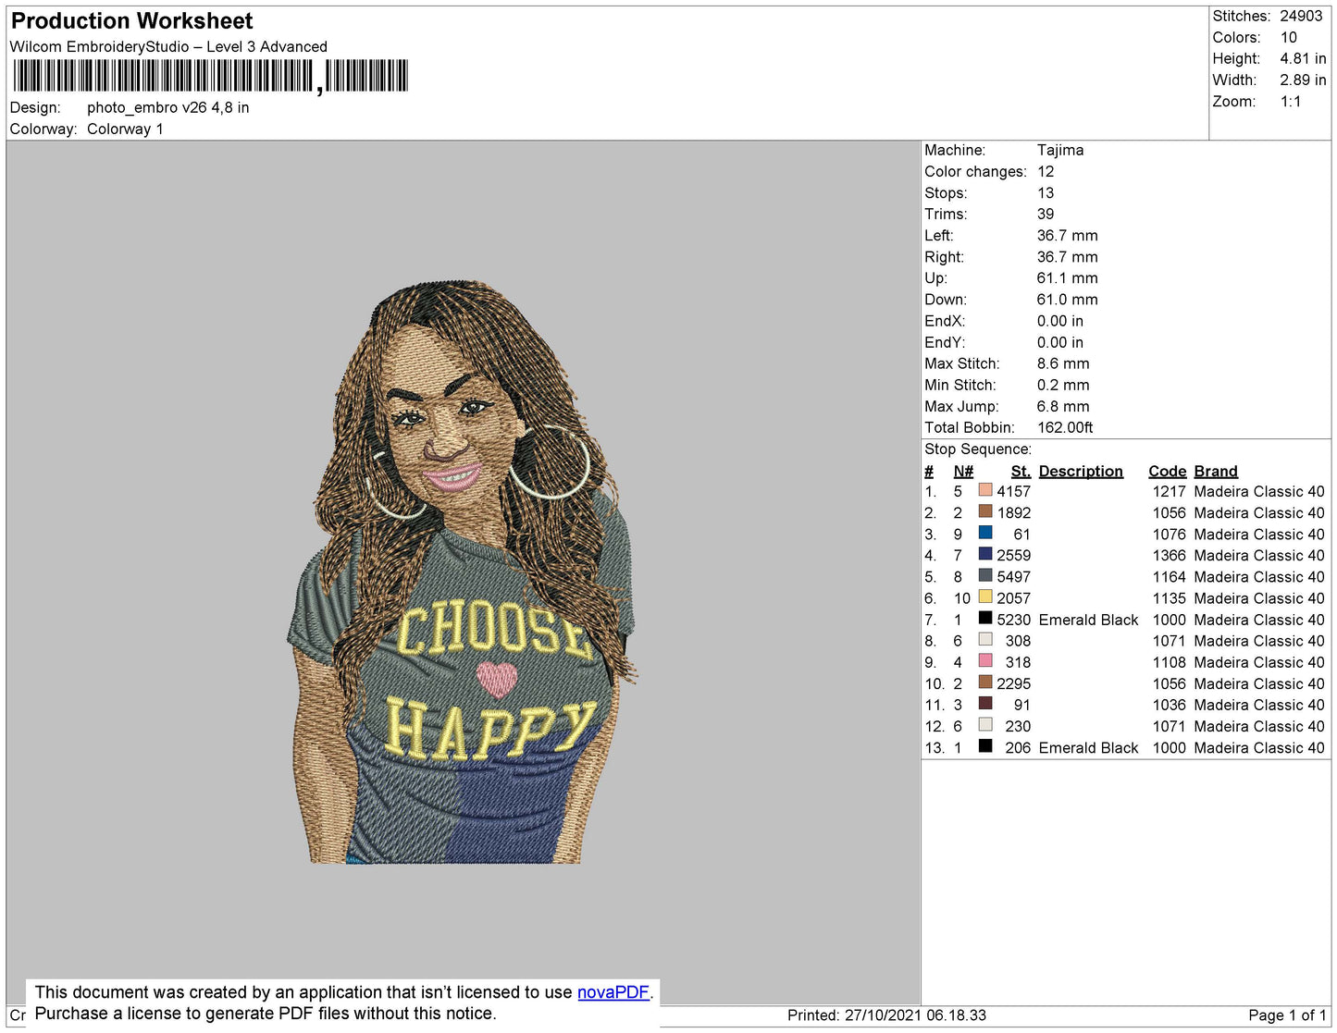Viewport: 1337px width, 1033px height.
Task: Select the black swatch with 206 stitches
Action: (x=985, y=745)
